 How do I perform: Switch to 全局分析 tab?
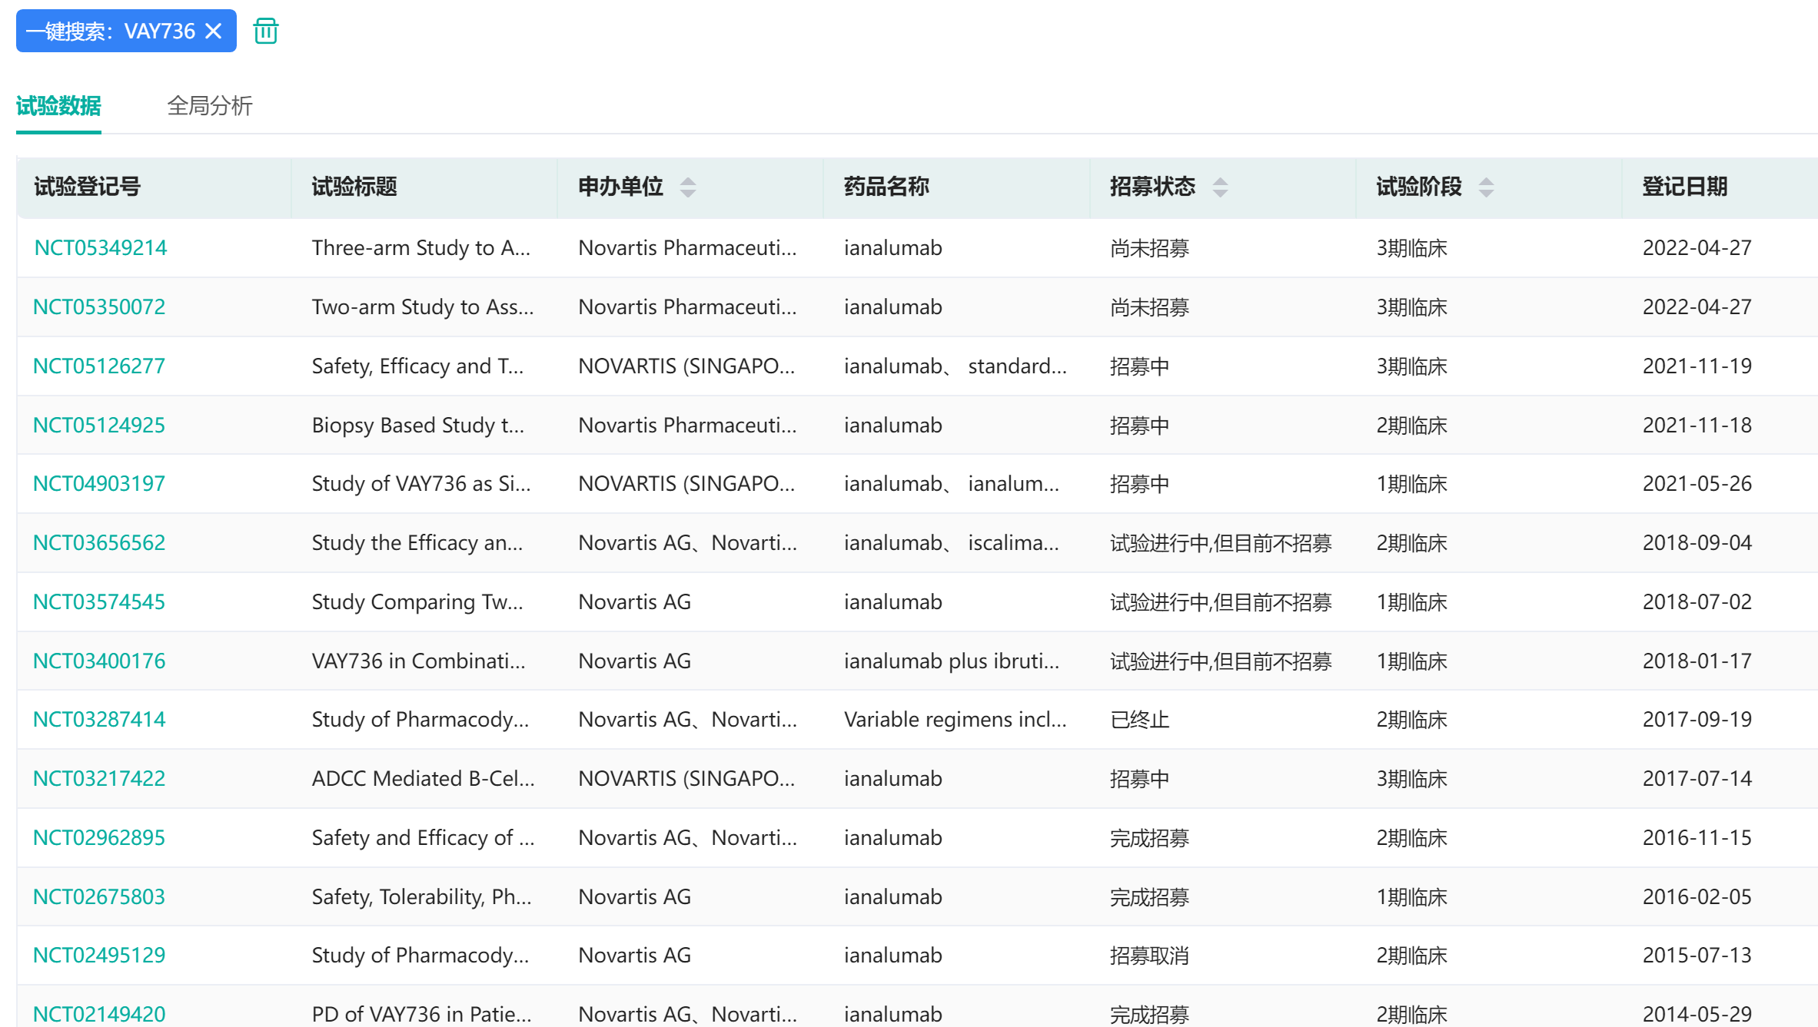(x=209, y=105)
